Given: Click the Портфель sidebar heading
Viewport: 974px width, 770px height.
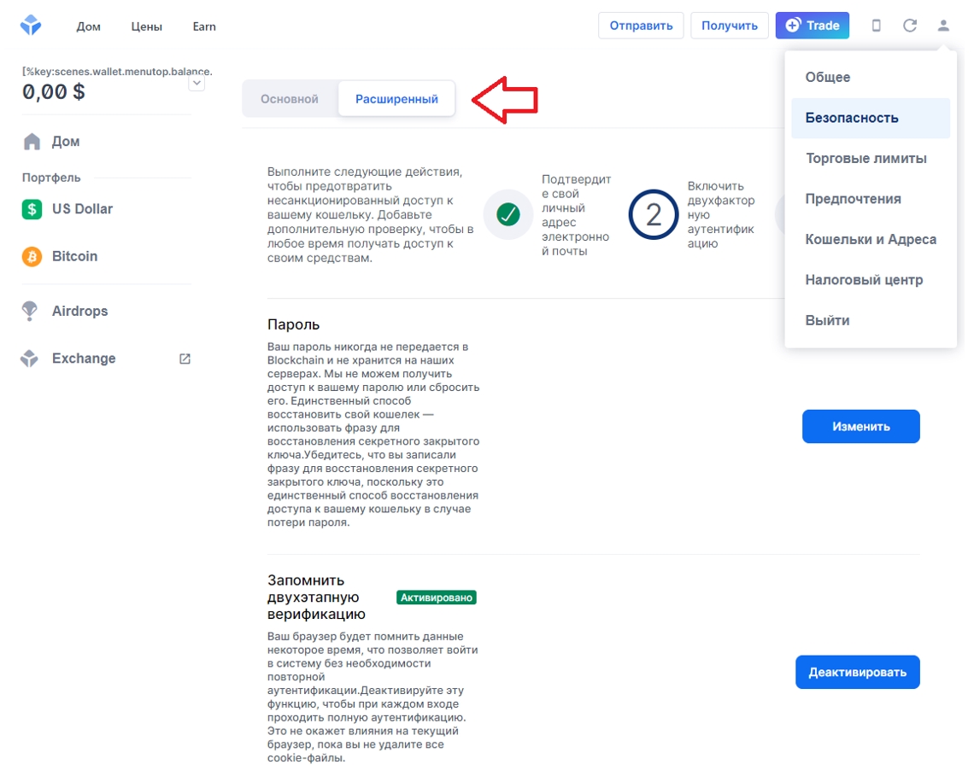Looking at the screenshot, I should (x=51, y=178).
